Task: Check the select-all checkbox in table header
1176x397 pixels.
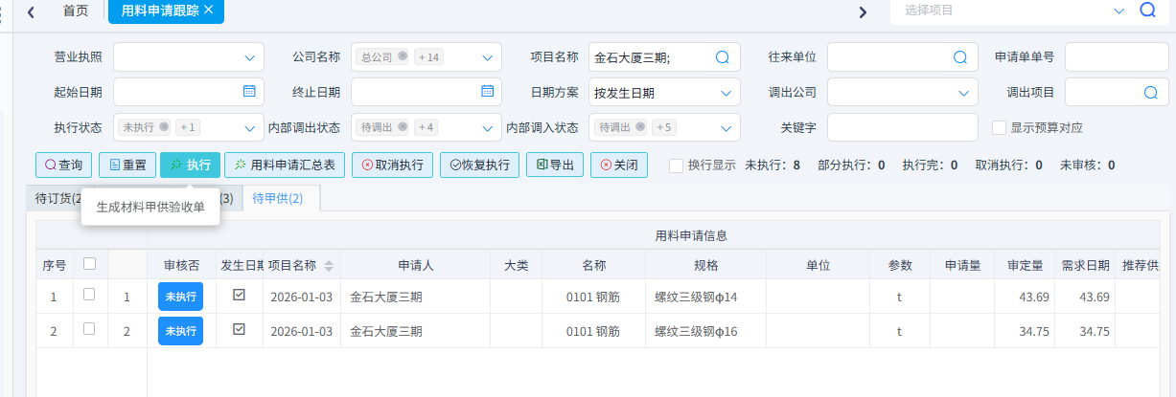Action: (89, 264)
